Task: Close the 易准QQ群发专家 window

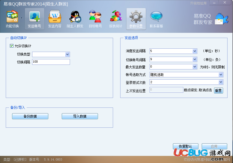Action: pos(225,3)
